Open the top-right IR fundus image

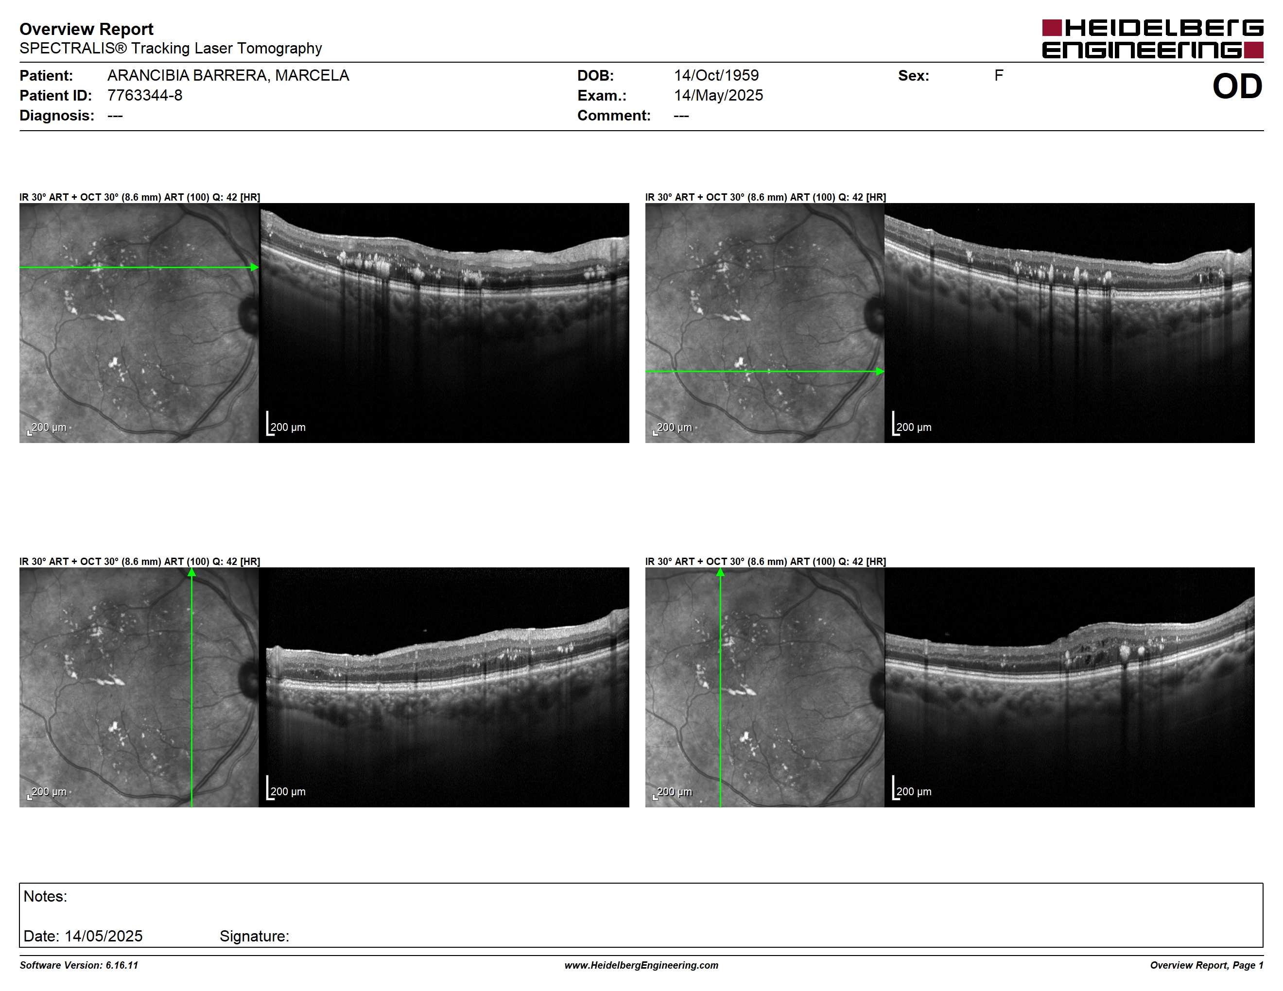(x=765, y=323)
